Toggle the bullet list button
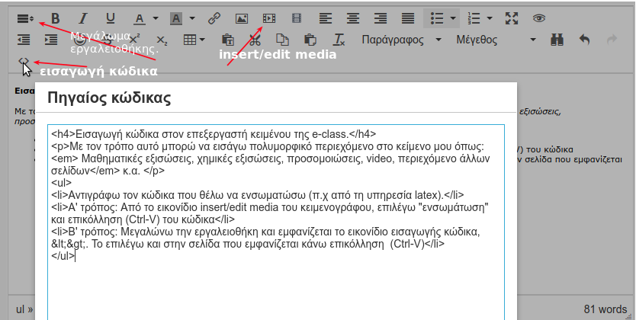Viewport: 636px width, 320px height. [x=436, y=18]
